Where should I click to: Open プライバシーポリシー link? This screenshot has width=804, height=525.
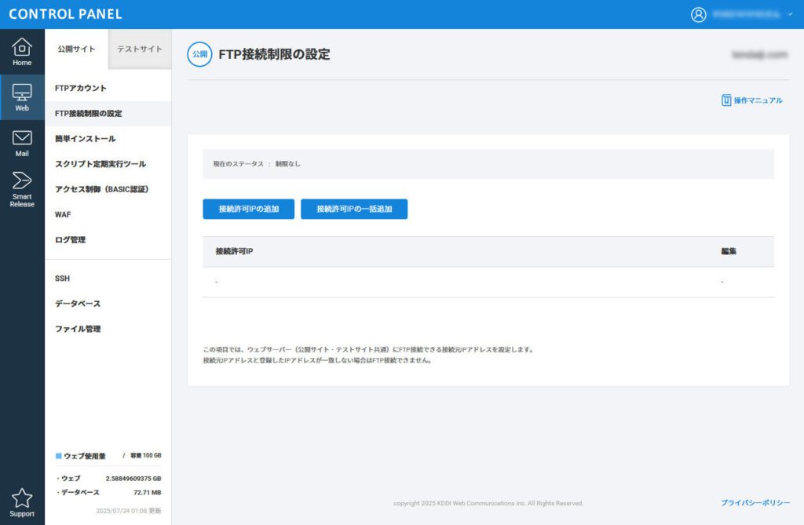pos(755,503)
